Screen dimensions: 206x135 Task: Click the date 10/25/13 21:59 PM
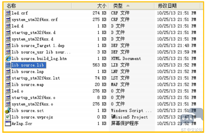pyautogui.click(x=177, y=52)
